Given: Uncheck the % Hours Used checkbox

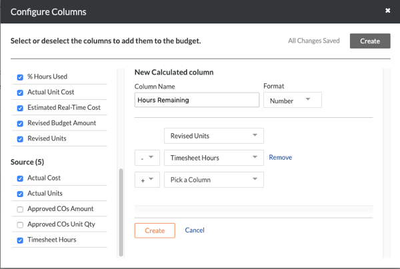Looking at the screenshot, I should [x=20, y=77].
